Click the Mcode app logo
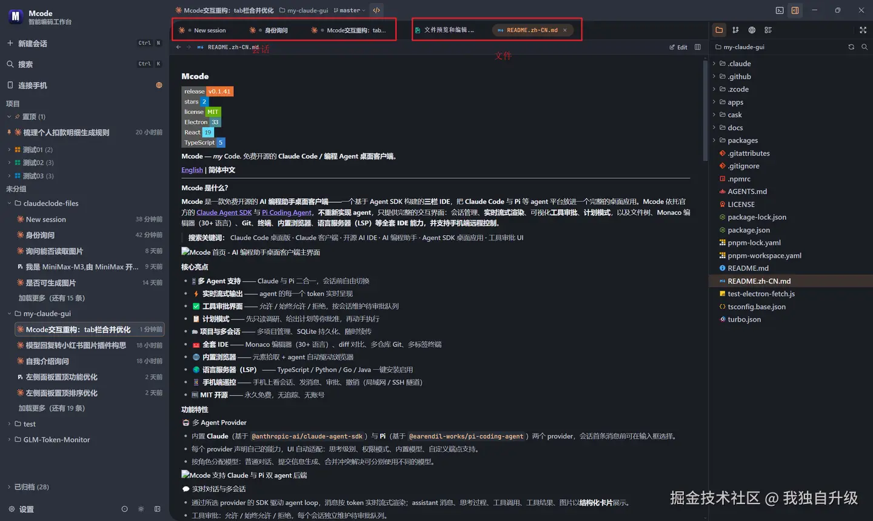The image size is (873, 521). tap(16, 16)
